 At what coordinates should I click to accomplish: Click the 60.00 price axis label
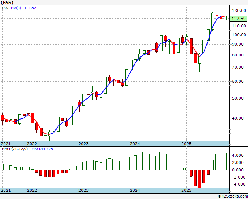(238, 81)
